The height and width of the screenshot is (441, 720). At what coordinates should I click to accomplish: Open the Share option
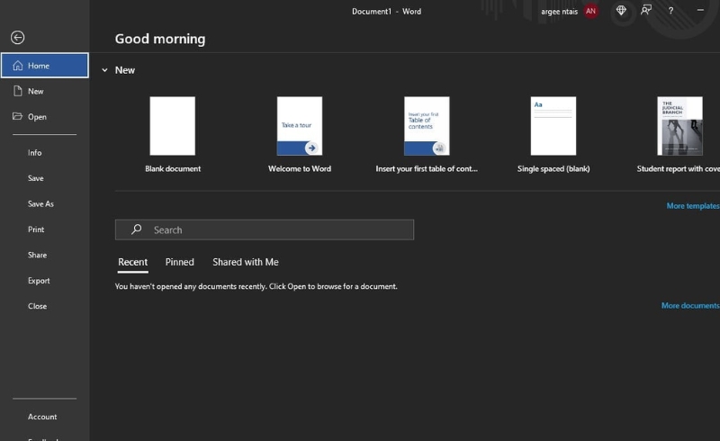(x=37, y=255)
